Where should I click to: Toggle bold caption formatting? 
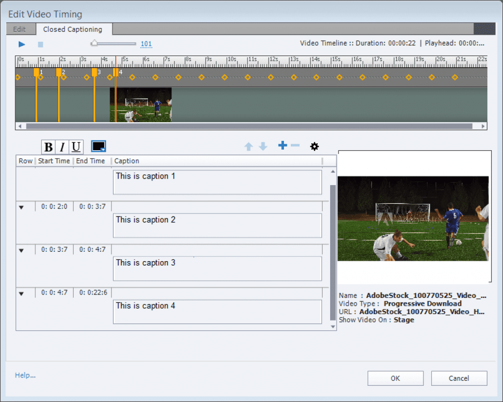(49, 147)
